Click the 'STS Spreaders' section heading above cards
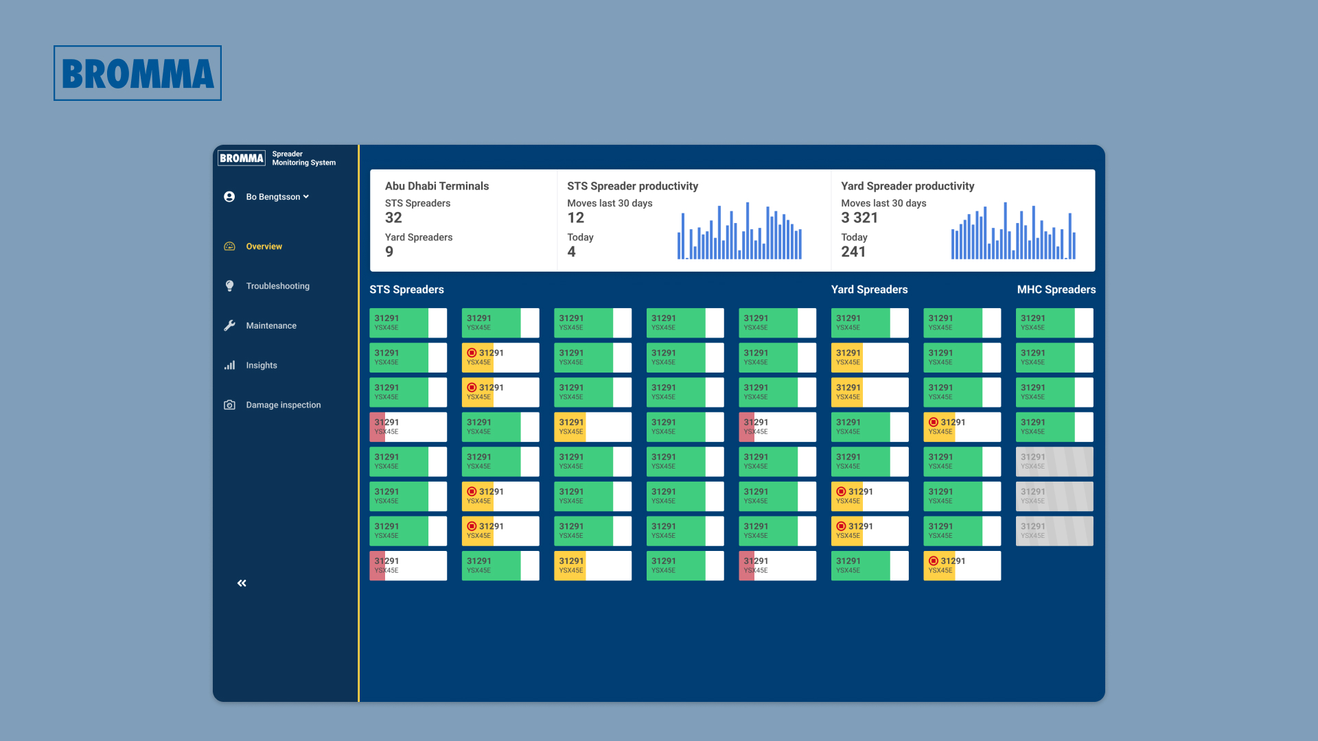 [x=406, y=290]
